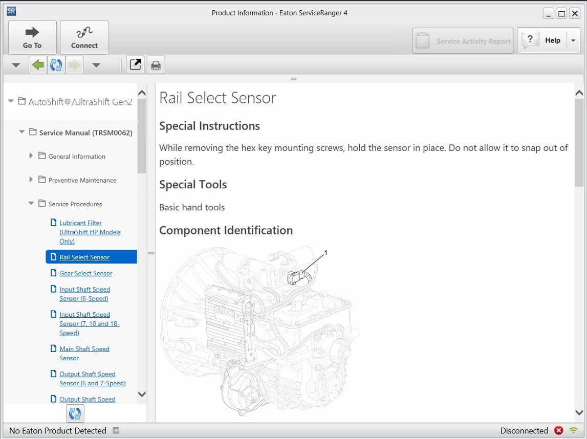Select Lubricant Filter tree entry
The image size is (587, 439).
click(90, 232)
